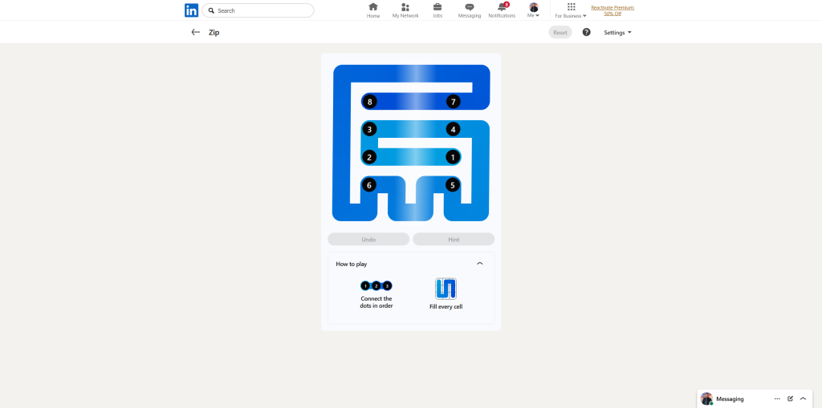Click the 'Fill every cell' caption
Screen dimensions: 822x408
[446, 306]
